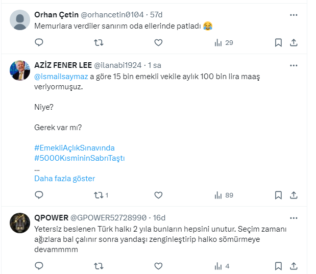Open Orhan Çetin's profile name

coord(57,15)
